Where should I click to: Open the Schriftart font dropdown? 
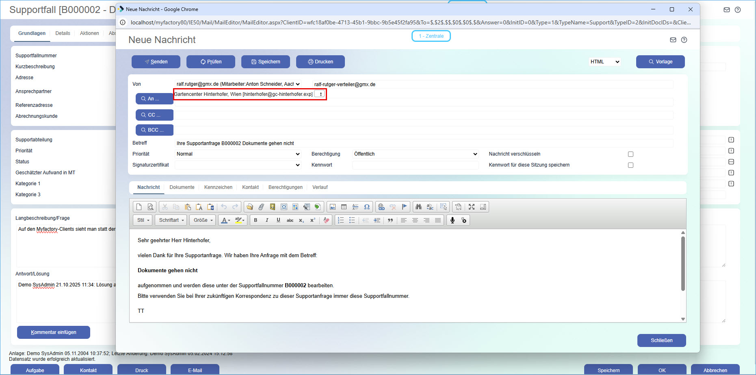point(171,220)
